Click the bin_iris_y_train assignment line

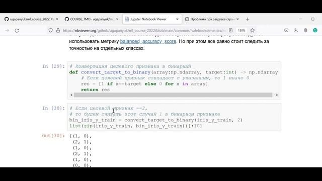[x=156, y=120]
